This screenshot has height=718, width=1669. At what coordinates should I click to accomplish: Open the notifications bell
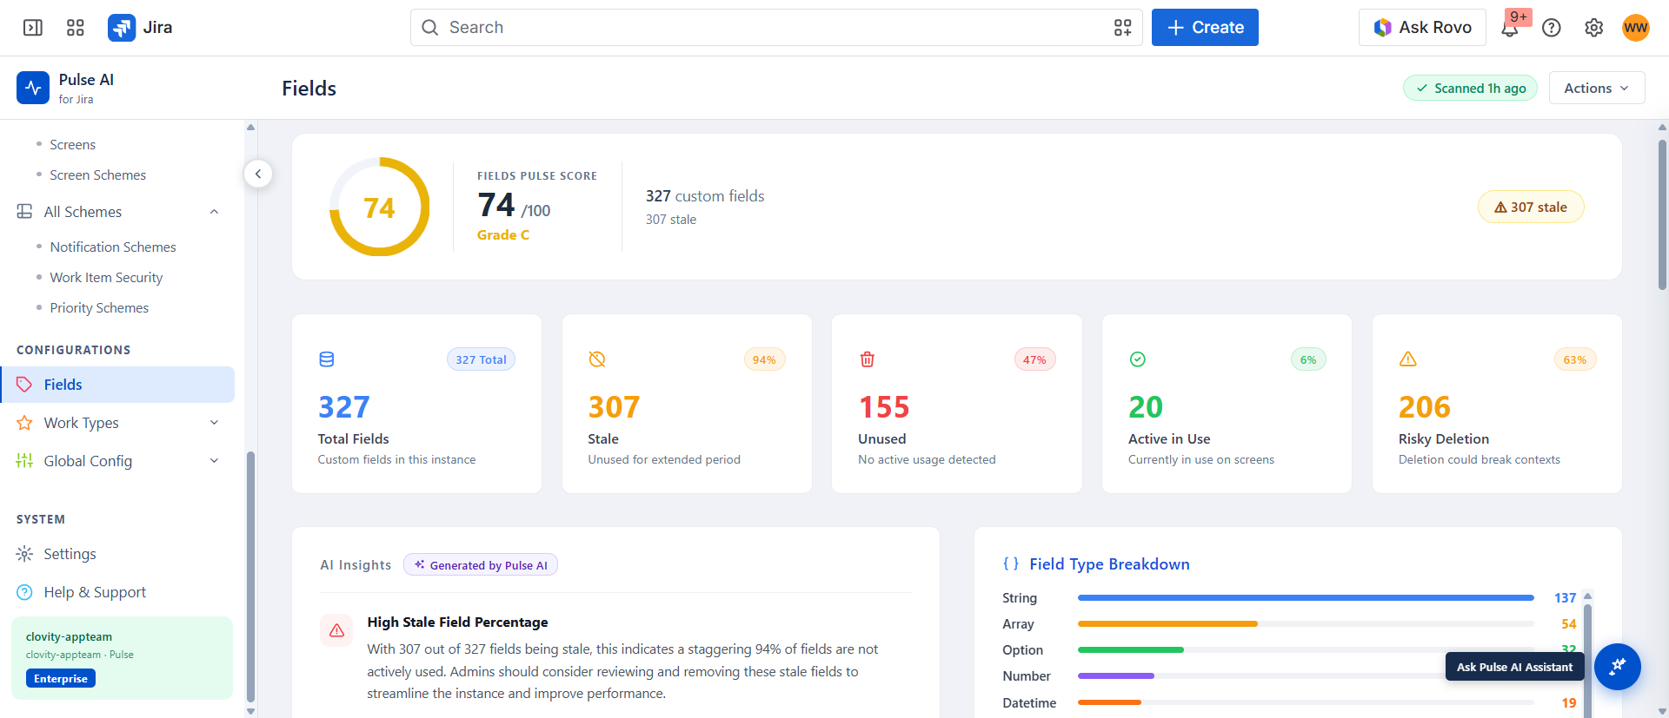pyautogui.click(x=1510, y=28)
